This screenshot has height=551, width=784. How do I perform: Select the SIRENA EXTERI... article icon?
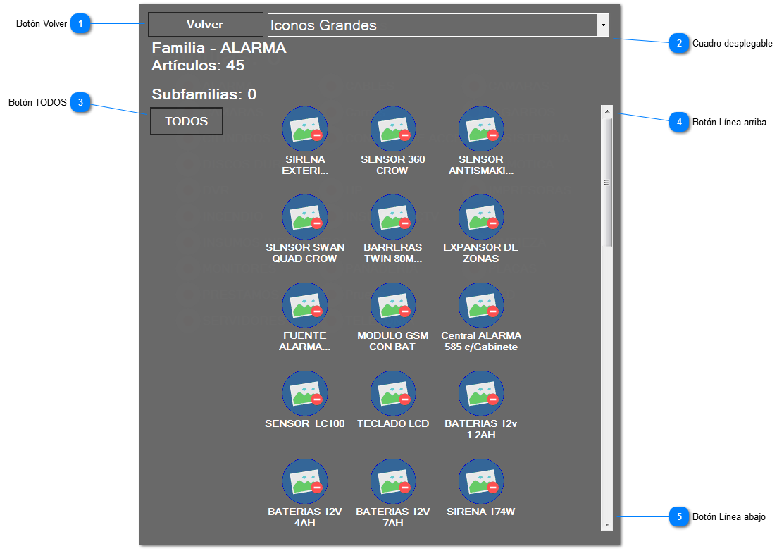[x=304, y=129]
